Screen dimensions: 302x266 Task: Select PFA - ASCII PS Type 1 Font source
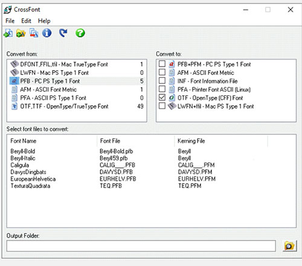tap(77, 98)
